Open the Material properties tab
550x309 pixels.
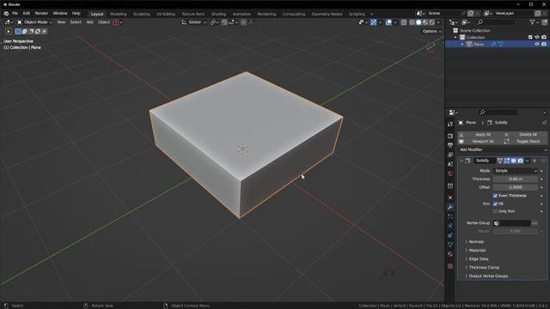(x=450, y=254)
